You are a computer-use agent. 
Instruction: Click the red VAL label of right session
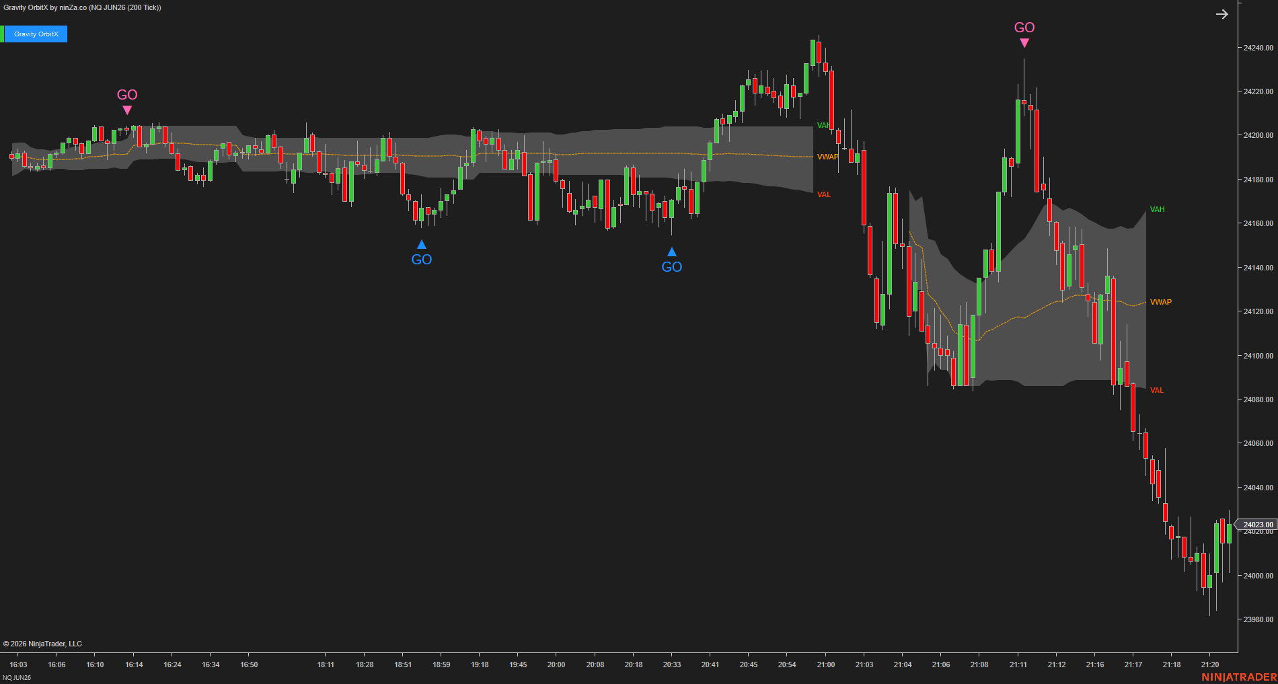coord(1156,390)
